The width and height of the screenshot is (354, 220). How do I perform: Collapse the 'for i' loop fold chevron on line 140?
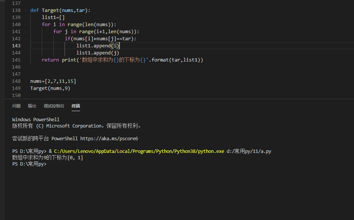click(x=26, y=25)
